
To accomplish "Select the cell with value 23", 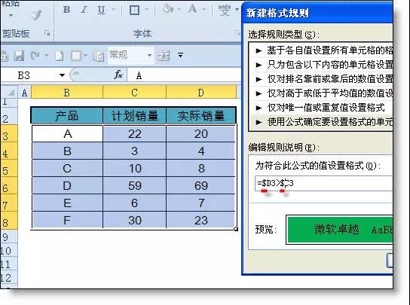I will click(x=200, y=220).
